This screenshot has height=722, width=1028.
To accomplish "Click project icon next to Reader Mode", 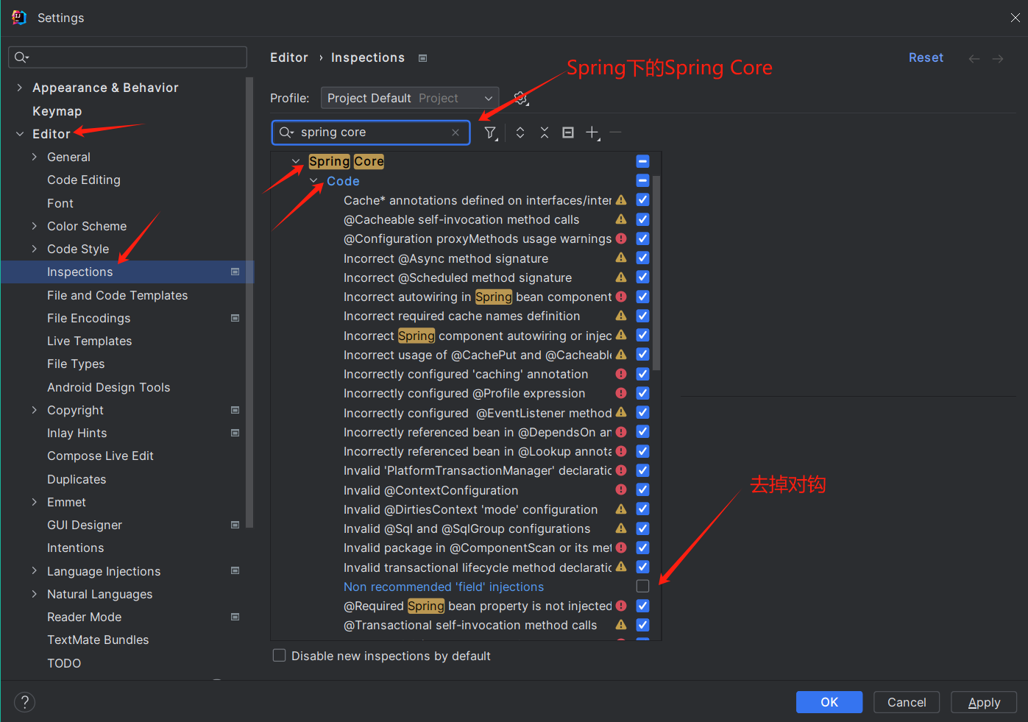I will [x=235, y=617].
